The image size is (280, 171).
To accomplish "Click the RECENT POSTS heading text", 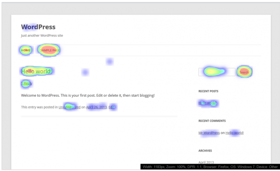I will pyautogui.click(x=209, y=91).
